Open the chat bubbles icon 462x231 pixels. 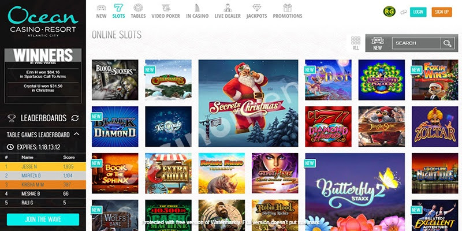pyautogui.click(x=403, y=12)
